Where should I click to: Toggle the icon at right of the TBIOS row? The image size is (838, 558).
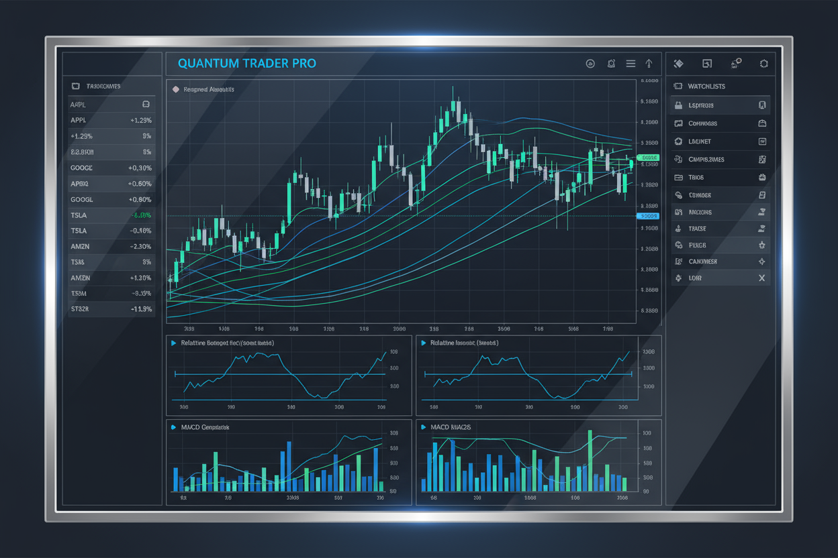pyautogui.click(x=762, y=178)
